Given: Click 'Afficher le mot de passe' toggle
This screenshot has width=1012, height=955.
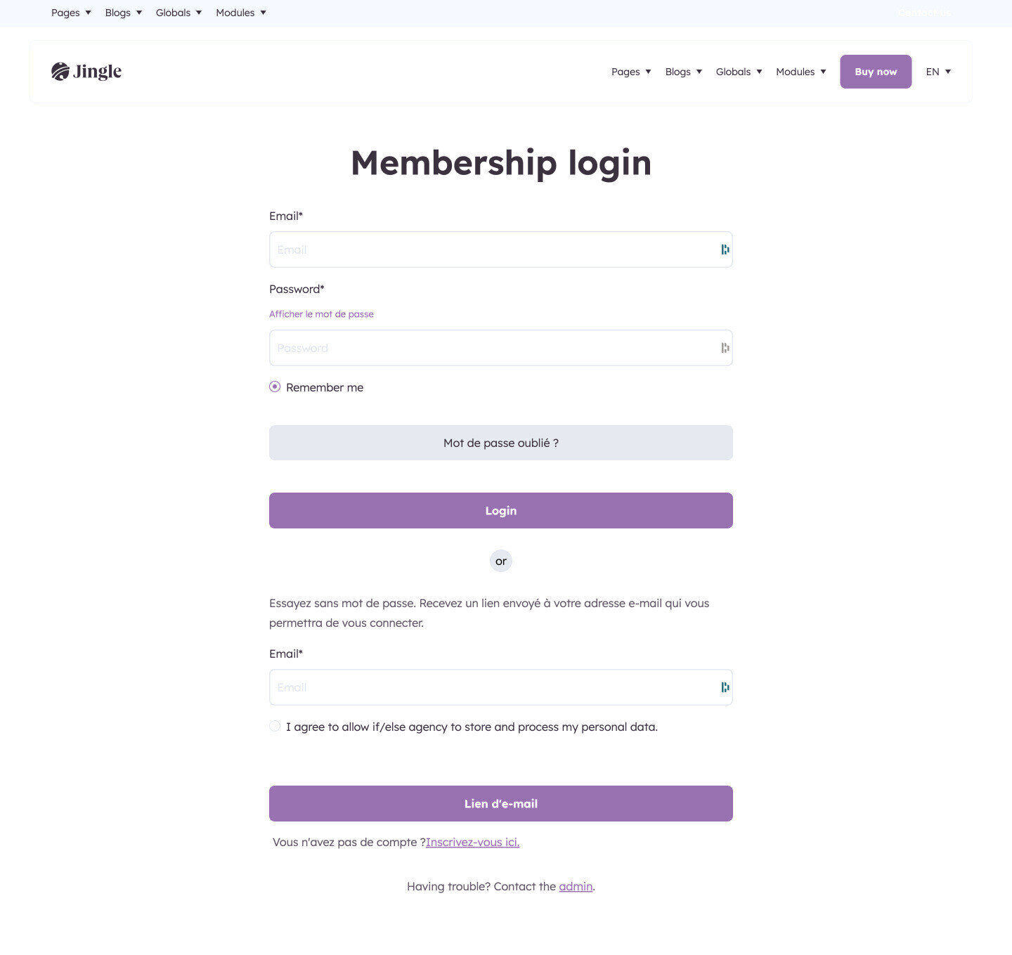Looking at the screenshot, I should click(321, 314).
